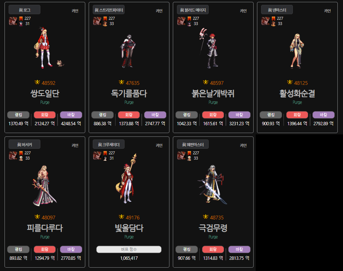Click the crown fame icon beside 48597
343x271 pixels.
pyautogui.click(x=206, y=82)
